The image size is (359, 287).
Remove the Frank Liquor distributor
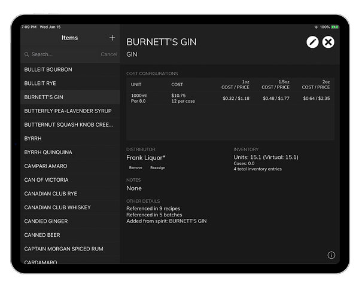point(136,168)
